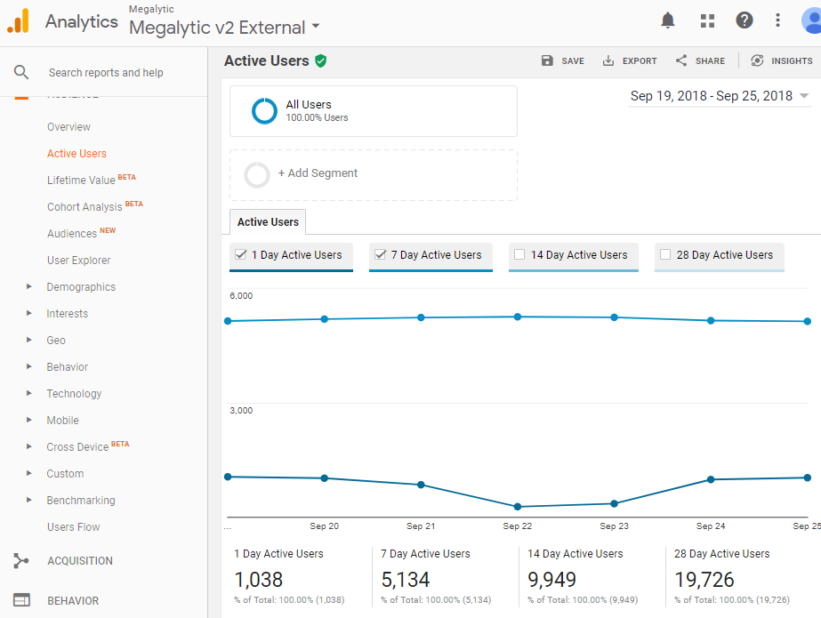821x618 pixels.
Task: Open the date range dropdown
Action: (x=720, y=96)
